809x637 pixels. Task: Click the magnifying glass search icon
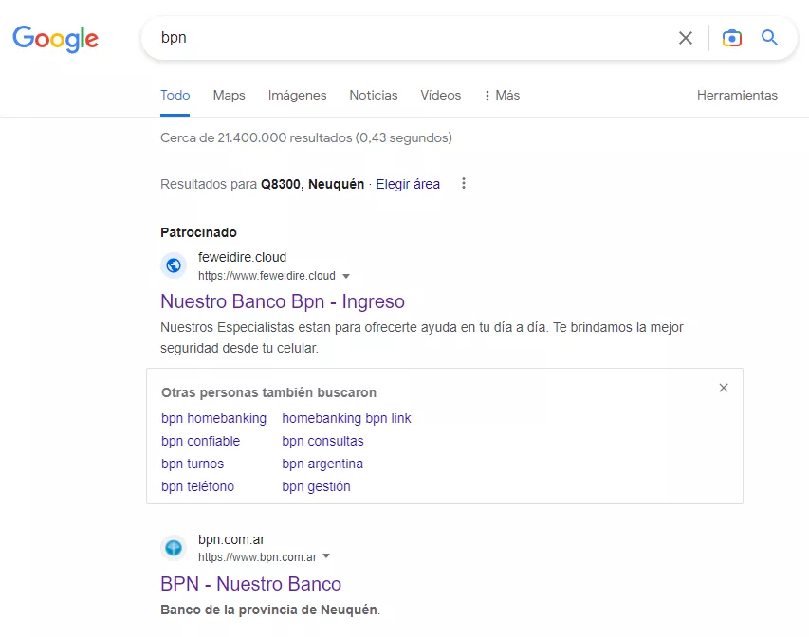(769, 38)
